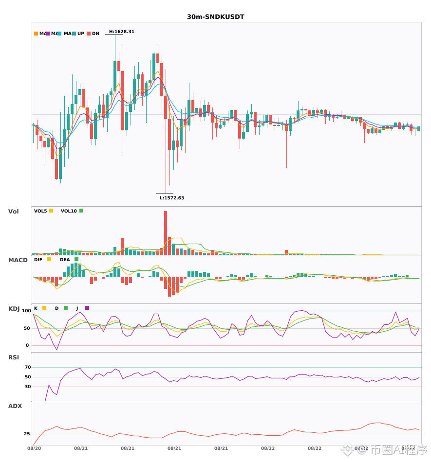Click the green DEA legend swatch
This screenshot has width=431, height=462.
click(x=76, y=259)
